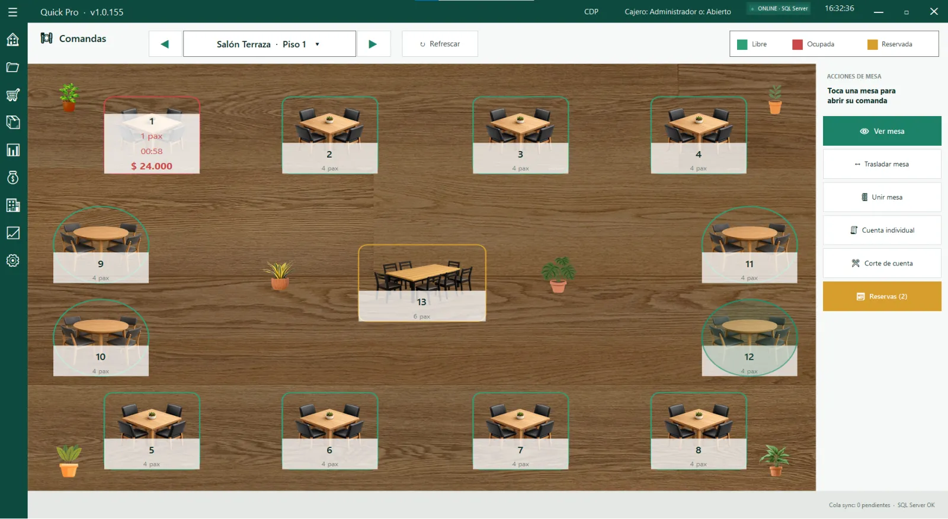Expand the Salón Terraza Piso 1 dropdown
948x519 pixels.
[x=270, y=44]
